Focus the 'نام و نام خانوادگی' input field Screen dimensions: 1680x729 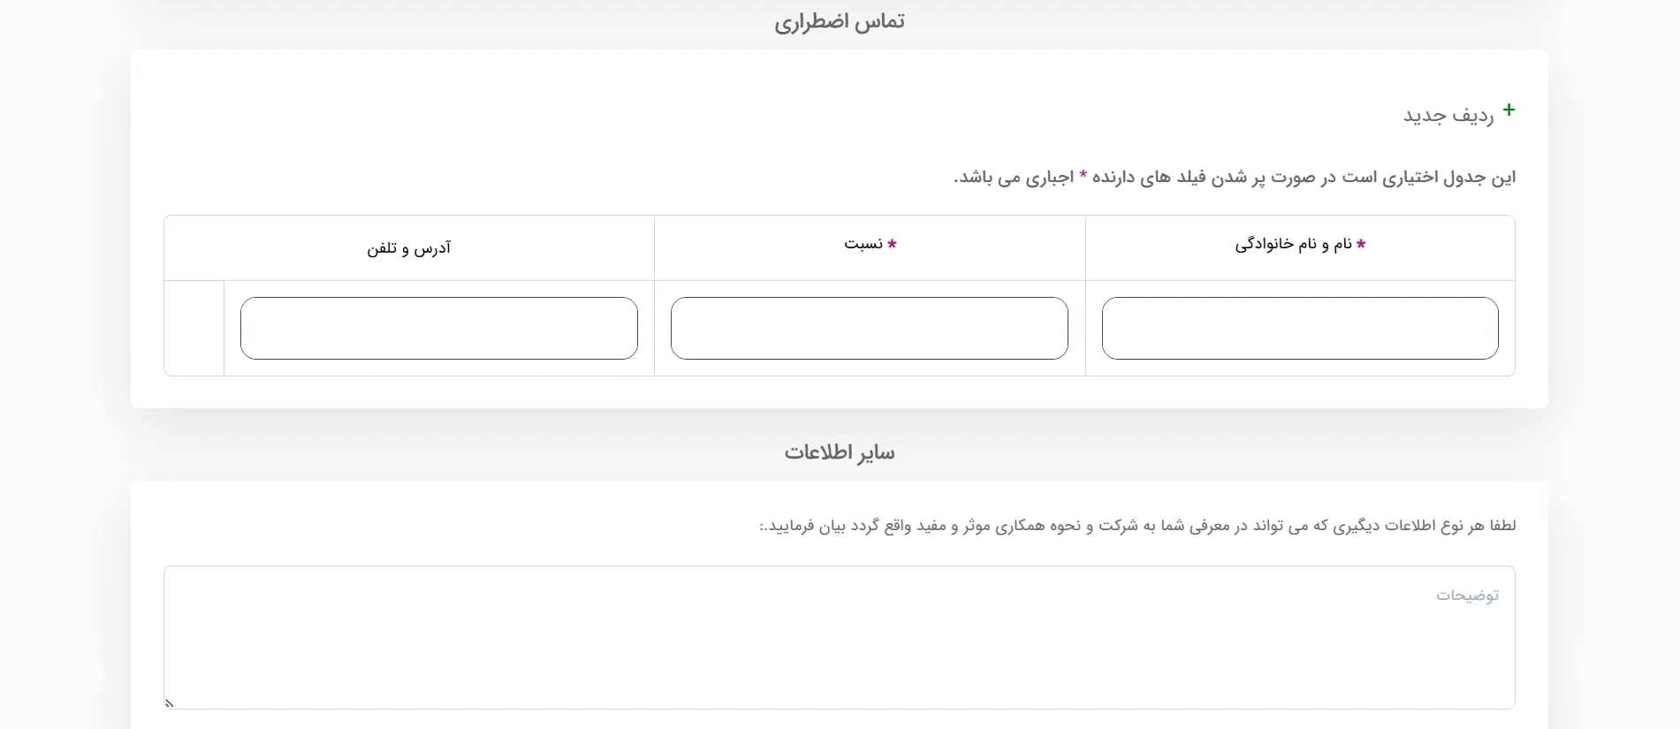tap(1299, 328)
